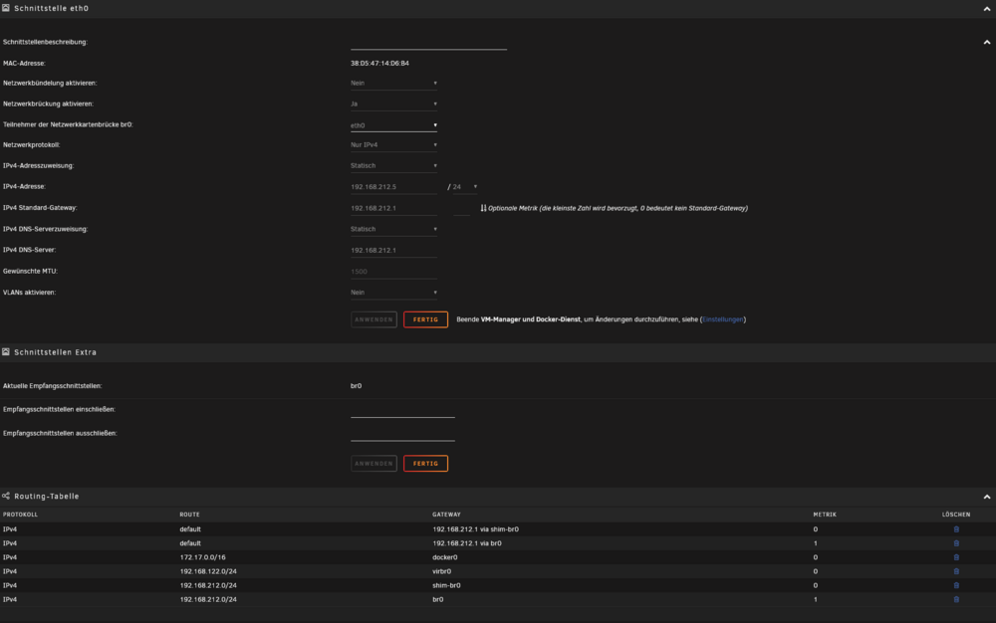Viewport: 996px width, 623px height.
Task: Click the Schnittstelle eth0 section icon
Action: click(x=6, y=8)
